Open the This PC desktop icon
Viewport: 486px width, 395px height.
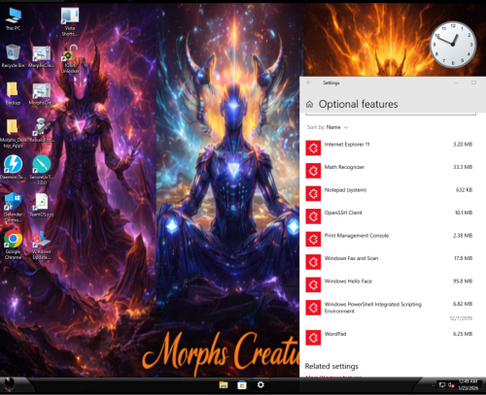13,18
